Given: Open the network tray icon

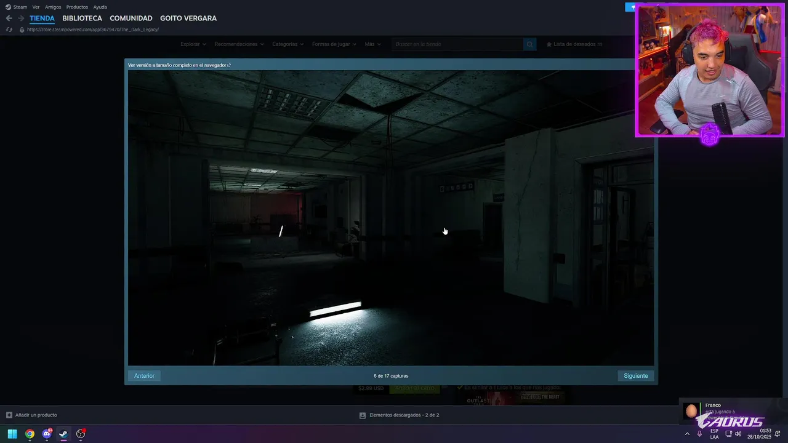Looking at the screenshot, I should 729,434.
